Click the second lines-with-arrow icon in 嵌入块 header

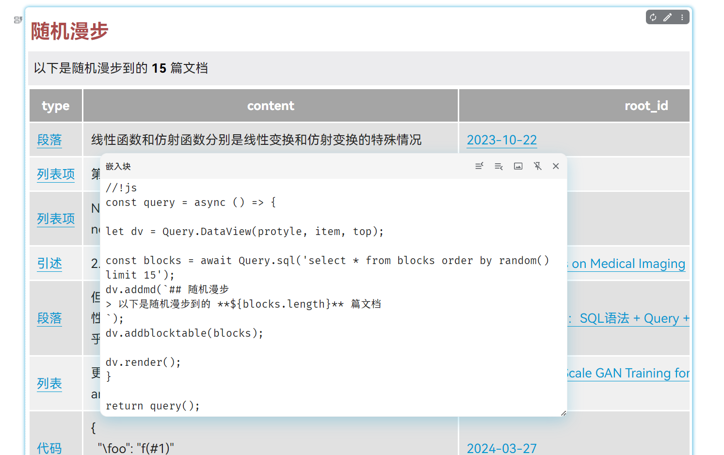(x=499, y=166)
